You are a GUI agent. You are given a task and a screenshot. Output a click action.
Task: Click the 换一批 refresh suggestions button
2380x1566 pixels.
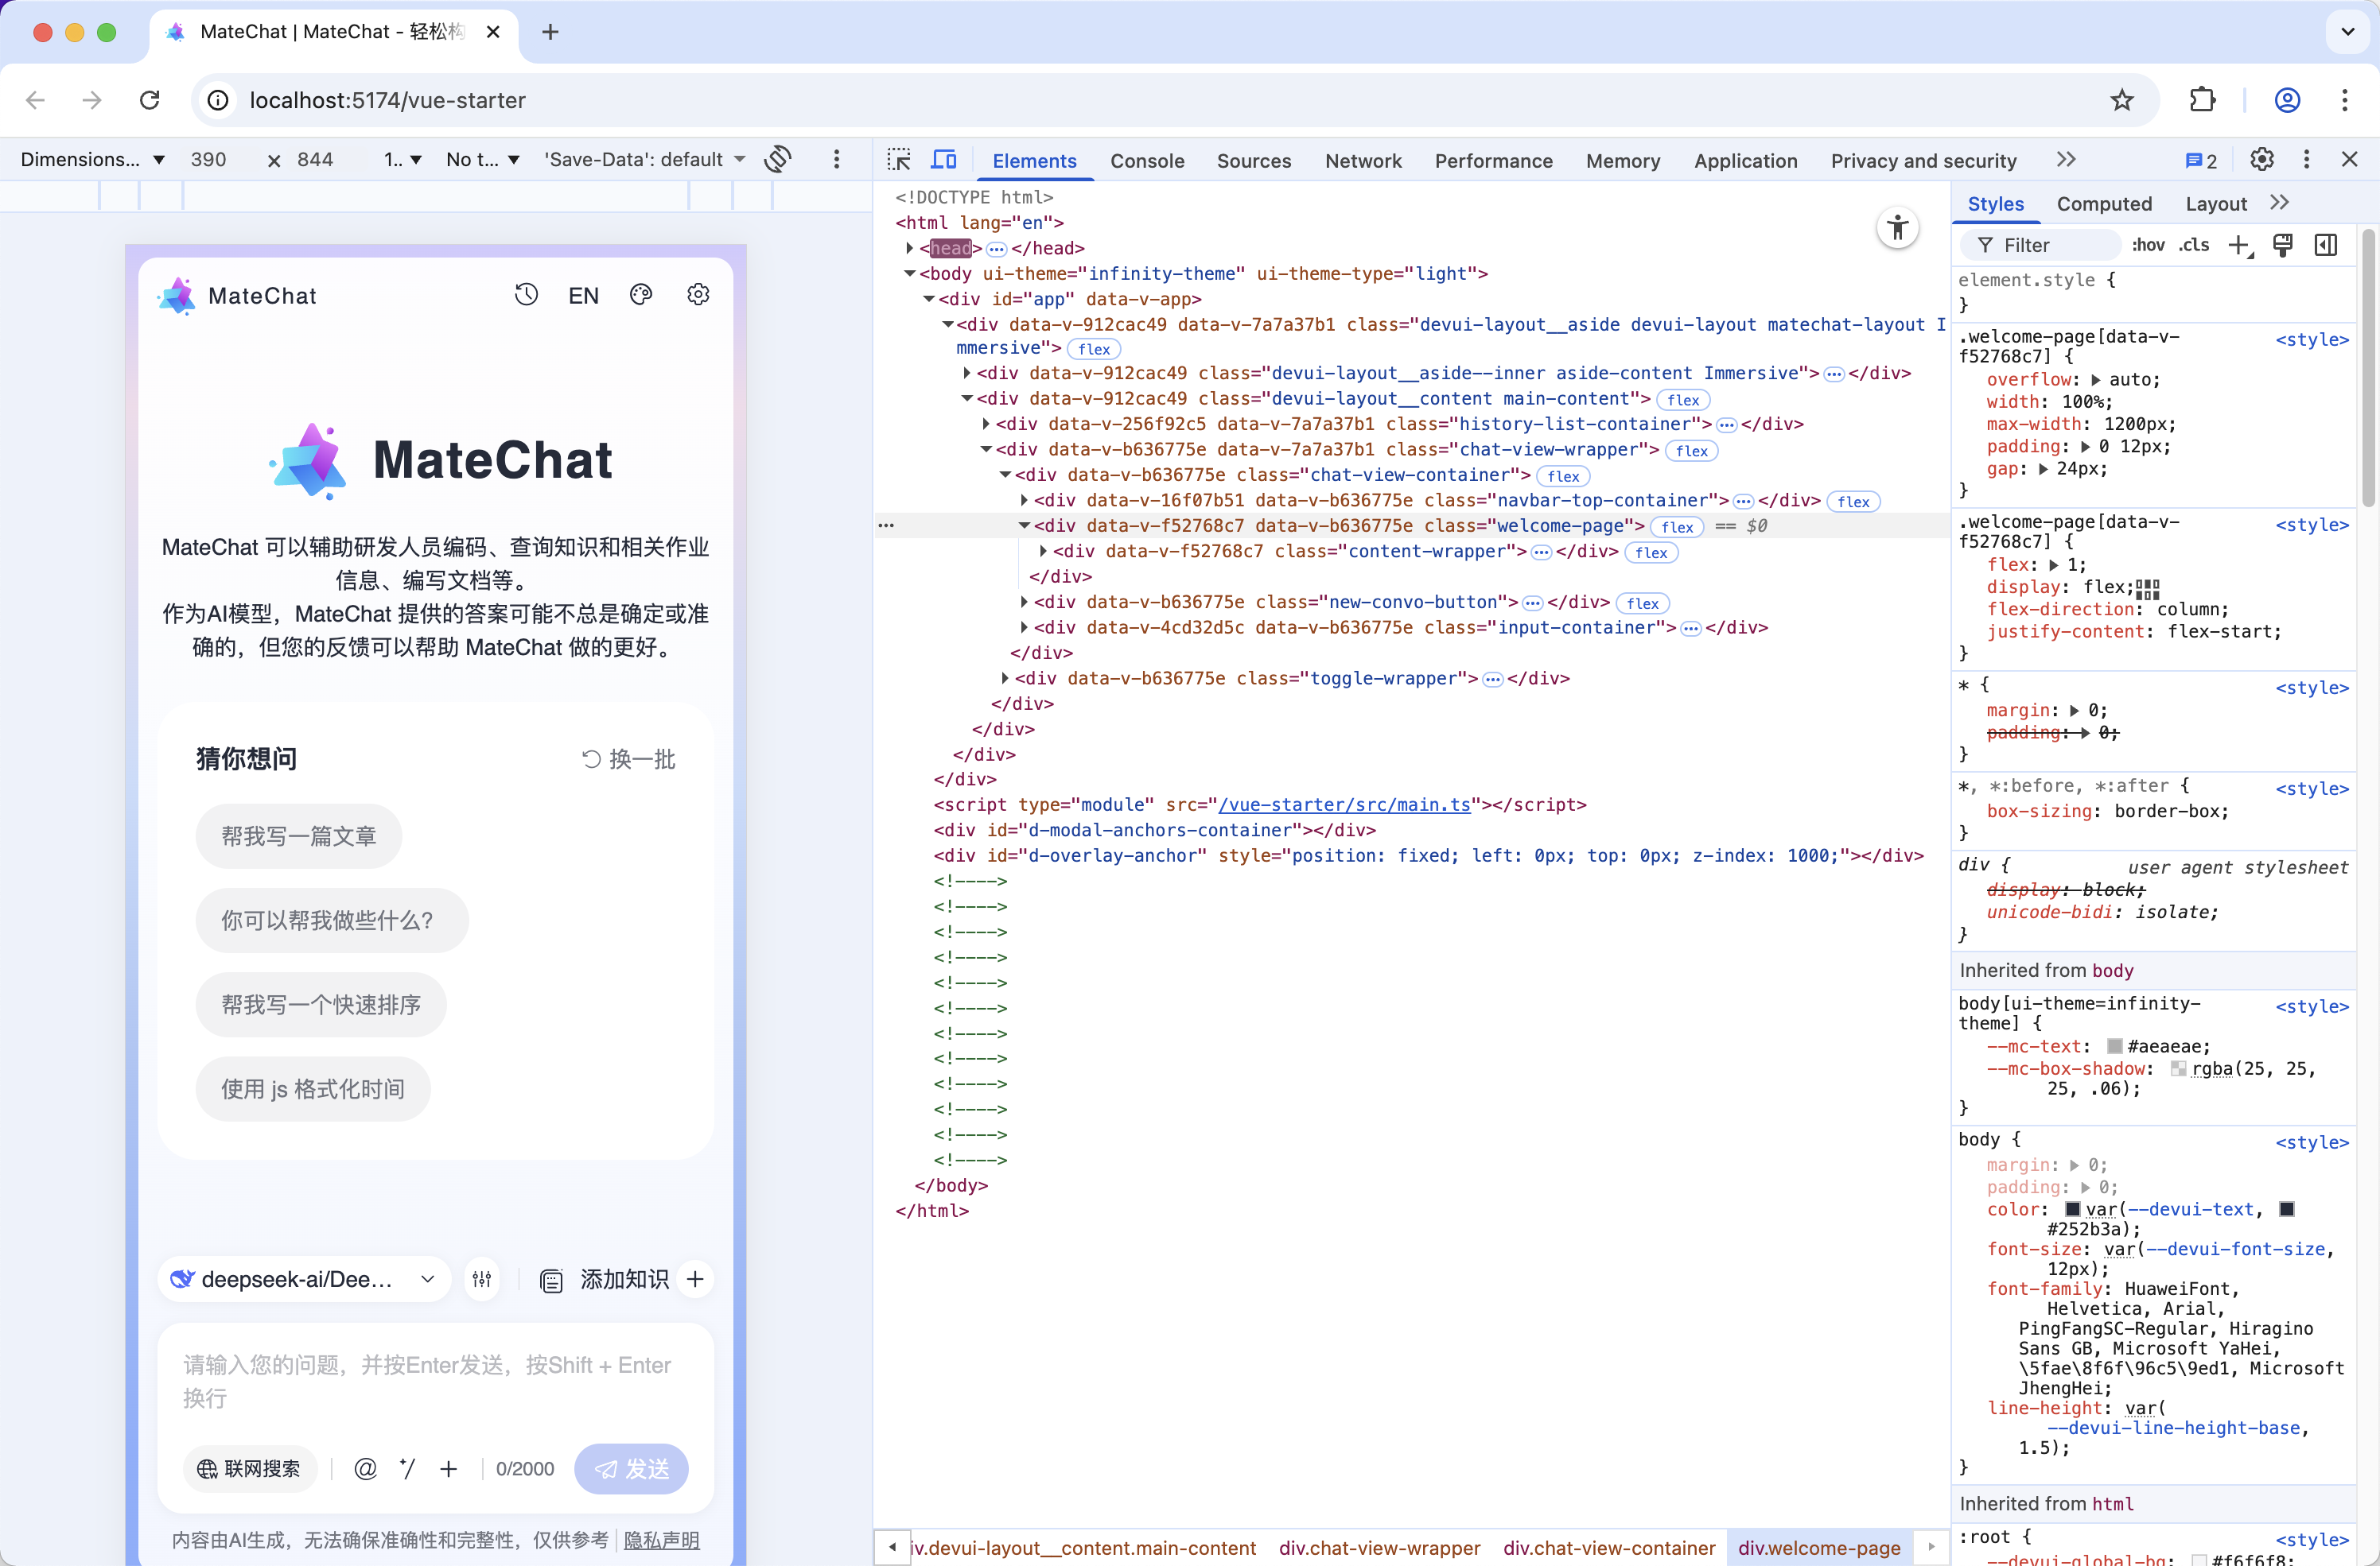pos(629,759)
